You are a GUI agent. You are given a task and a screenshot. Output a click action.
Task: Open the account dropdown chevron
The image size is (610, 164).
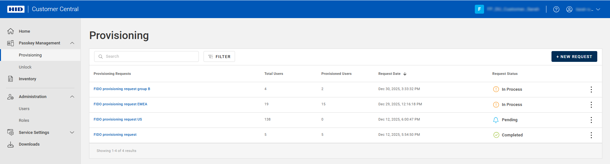point(598,10)
